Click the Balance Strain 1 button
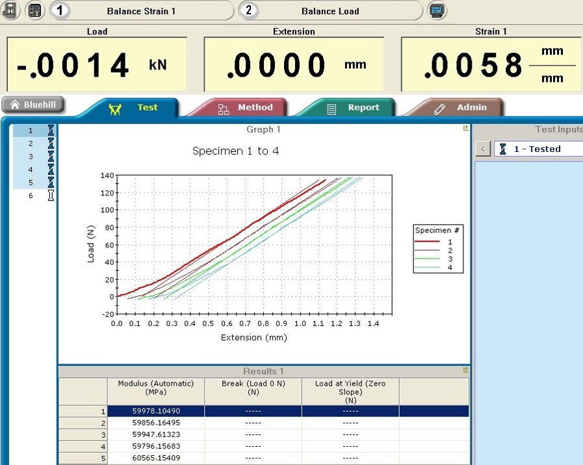This screenshot has width=583, height=465. click(x=141, y=11)
